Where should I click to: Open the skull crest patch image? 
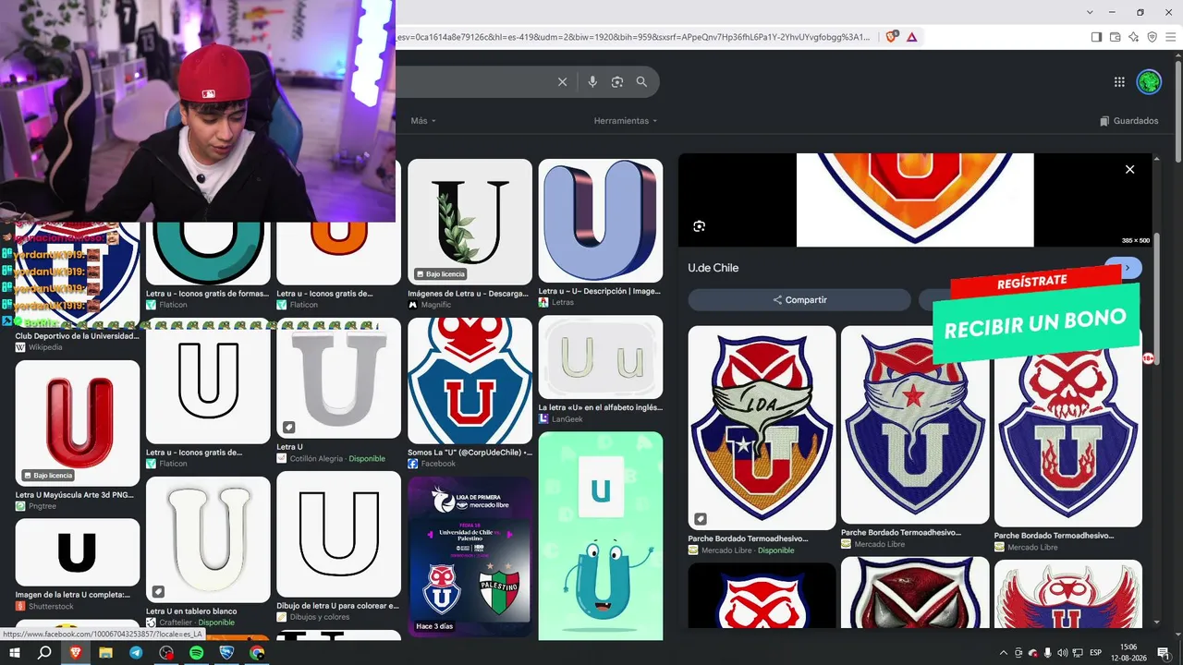1068,427
